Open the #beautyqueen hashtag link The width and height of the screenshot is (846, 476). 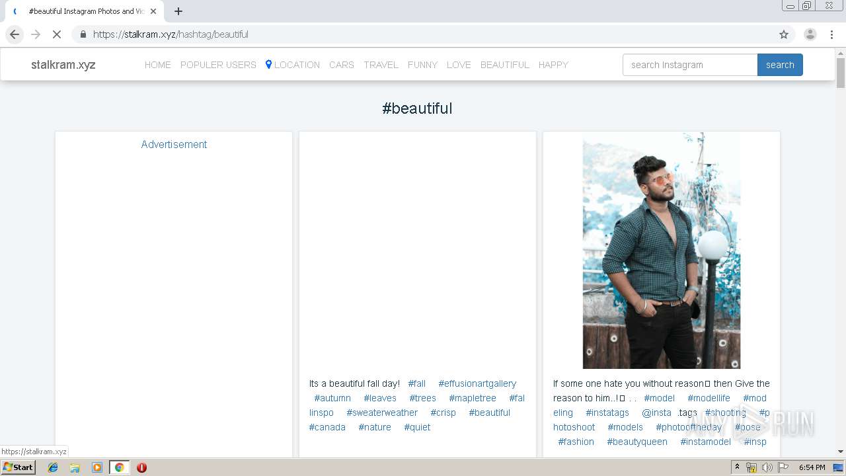tap(637, 442)
